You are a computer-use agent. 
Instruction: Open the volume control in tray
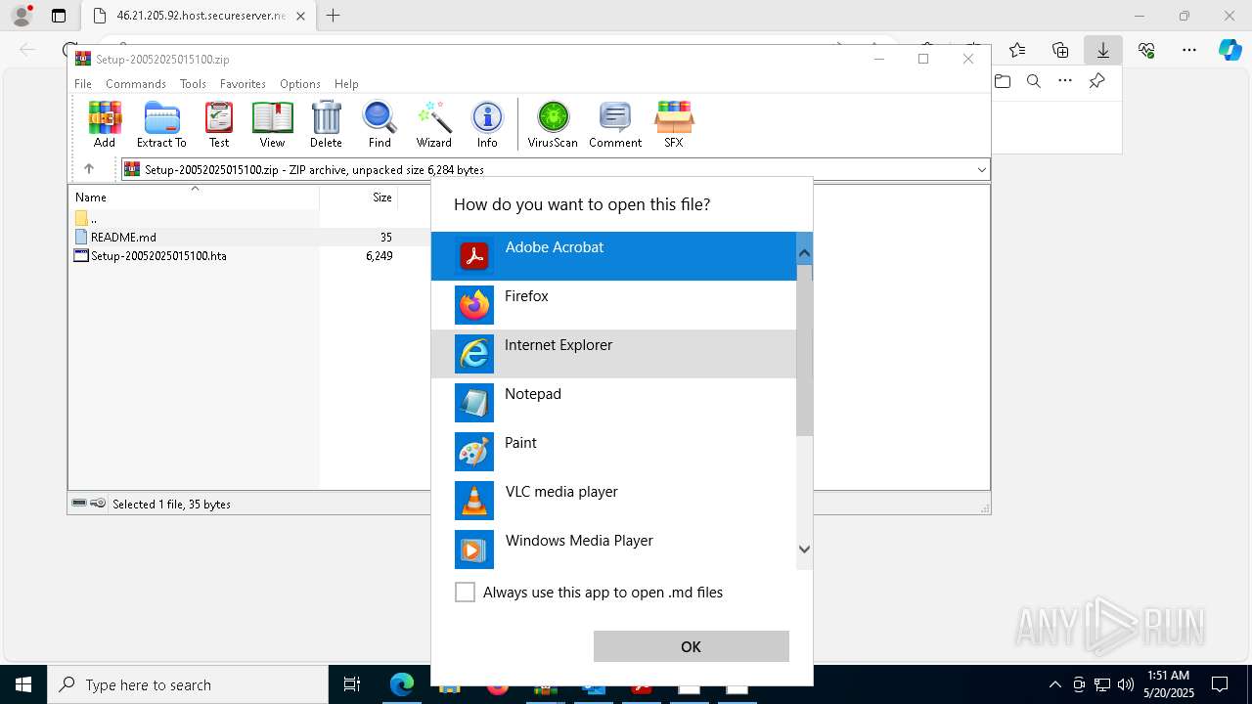tap(1125, 684)
